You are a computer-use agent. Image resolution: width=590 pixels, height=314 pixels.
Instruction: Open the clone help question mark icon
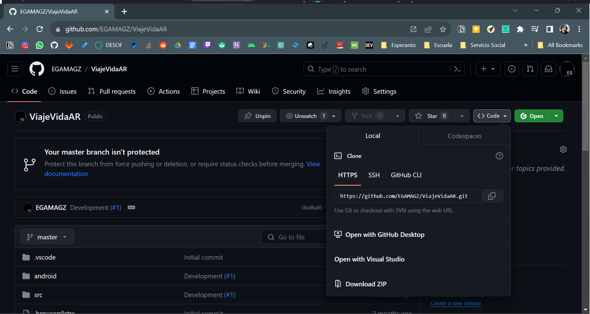click(x=499, y=156)
